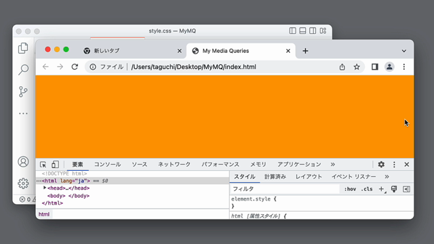Select the My Media Queries tab
This screenshot has width=434, height=244.
241,51
